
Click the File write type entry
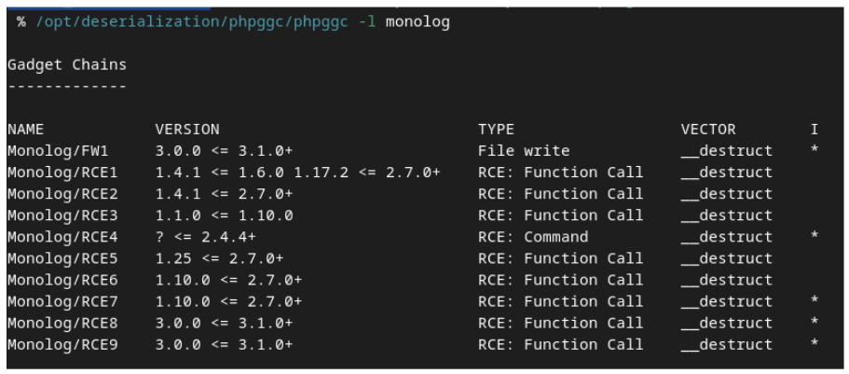[x=524, y=151]
